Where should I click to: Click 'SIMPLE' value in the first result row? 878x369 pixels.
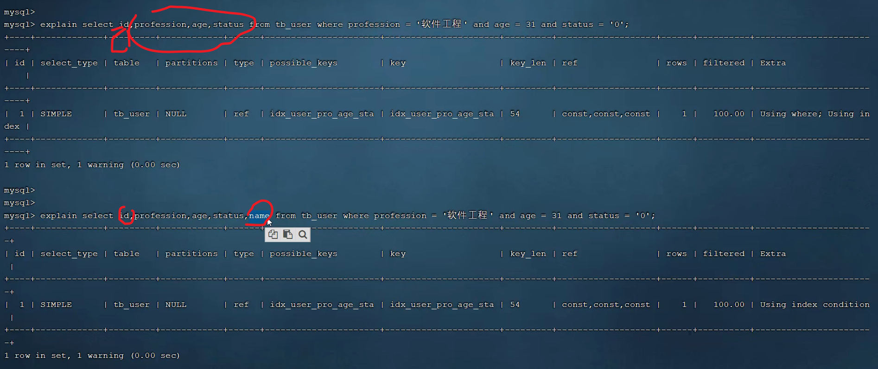56,114
